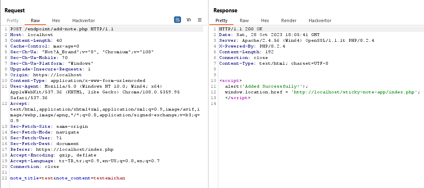Click the request Connection: close header
The height and width of the screenshot is (188, 424).
(x=34, y=166)
